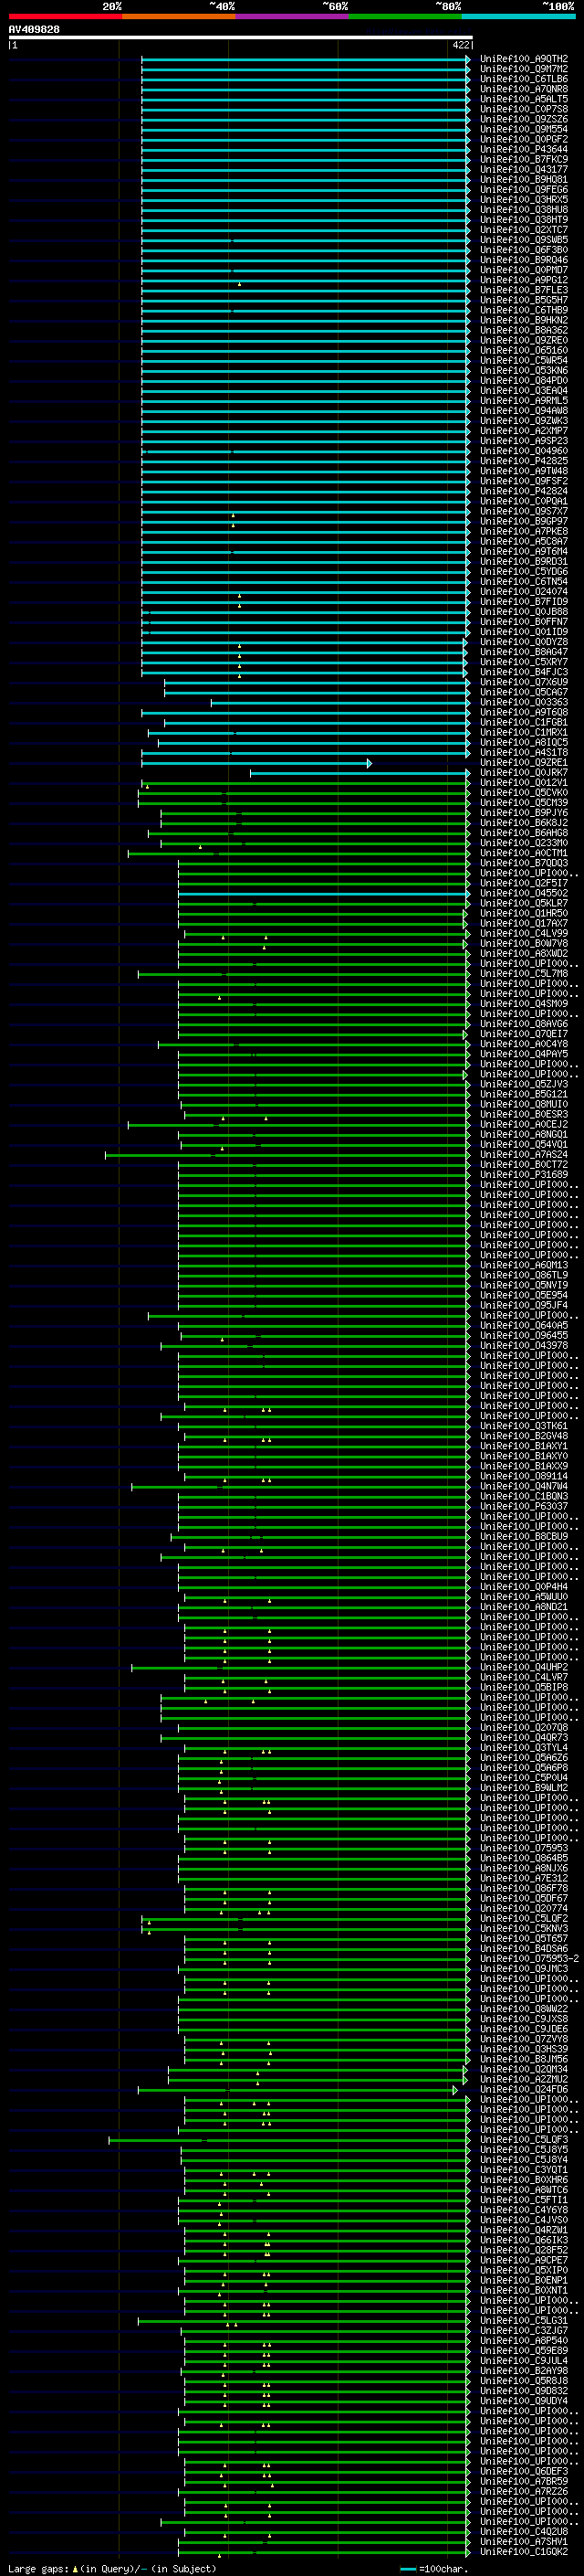
Task: Select label UniRef100_Q6F3B0
Action: coord(524,250)
